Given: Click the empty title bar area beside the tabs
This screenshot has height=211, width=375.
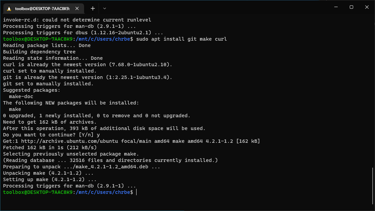Looking at the screenshot, I should pos(215,7).
